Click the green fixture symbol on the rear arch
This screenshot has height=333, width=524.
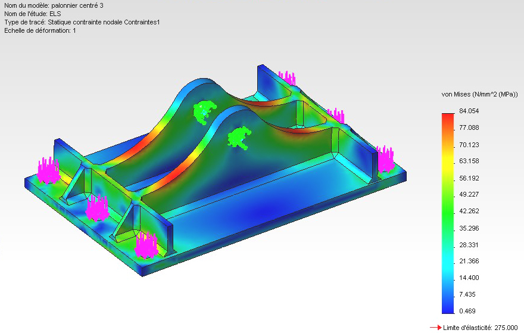pyautogui.click(x=205, y=111)
